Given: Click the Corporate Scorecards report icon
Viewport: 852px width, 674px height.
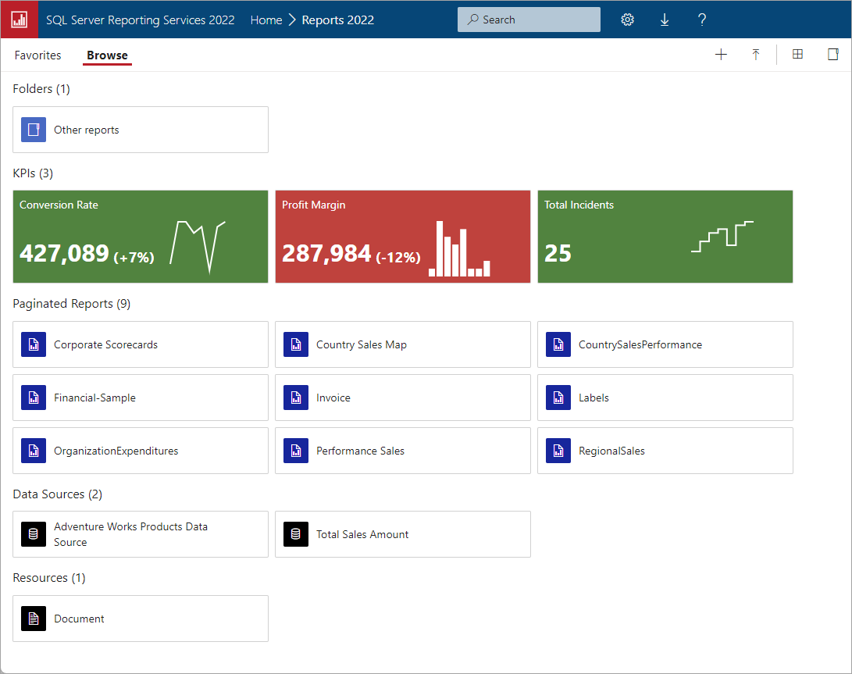Looking at the screenshot, I should coord(33,344).
